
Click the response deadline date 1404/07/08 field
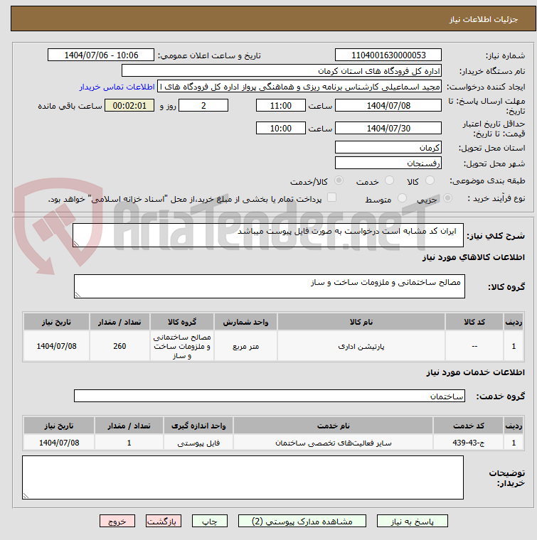pyautogui.click(x=388, y=105)
